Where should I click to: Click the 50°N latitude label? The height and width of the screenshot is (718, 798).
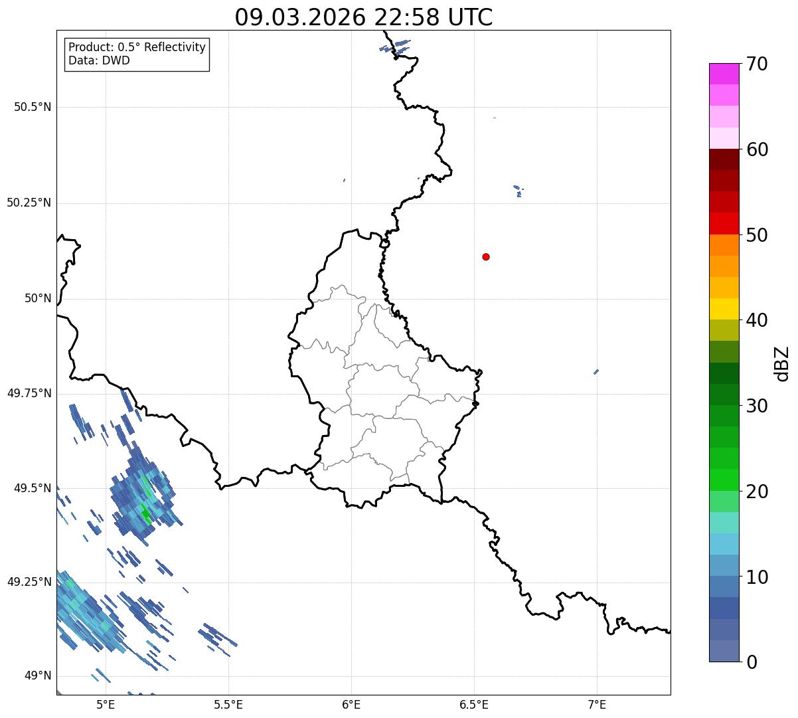[x=38, y=298]
